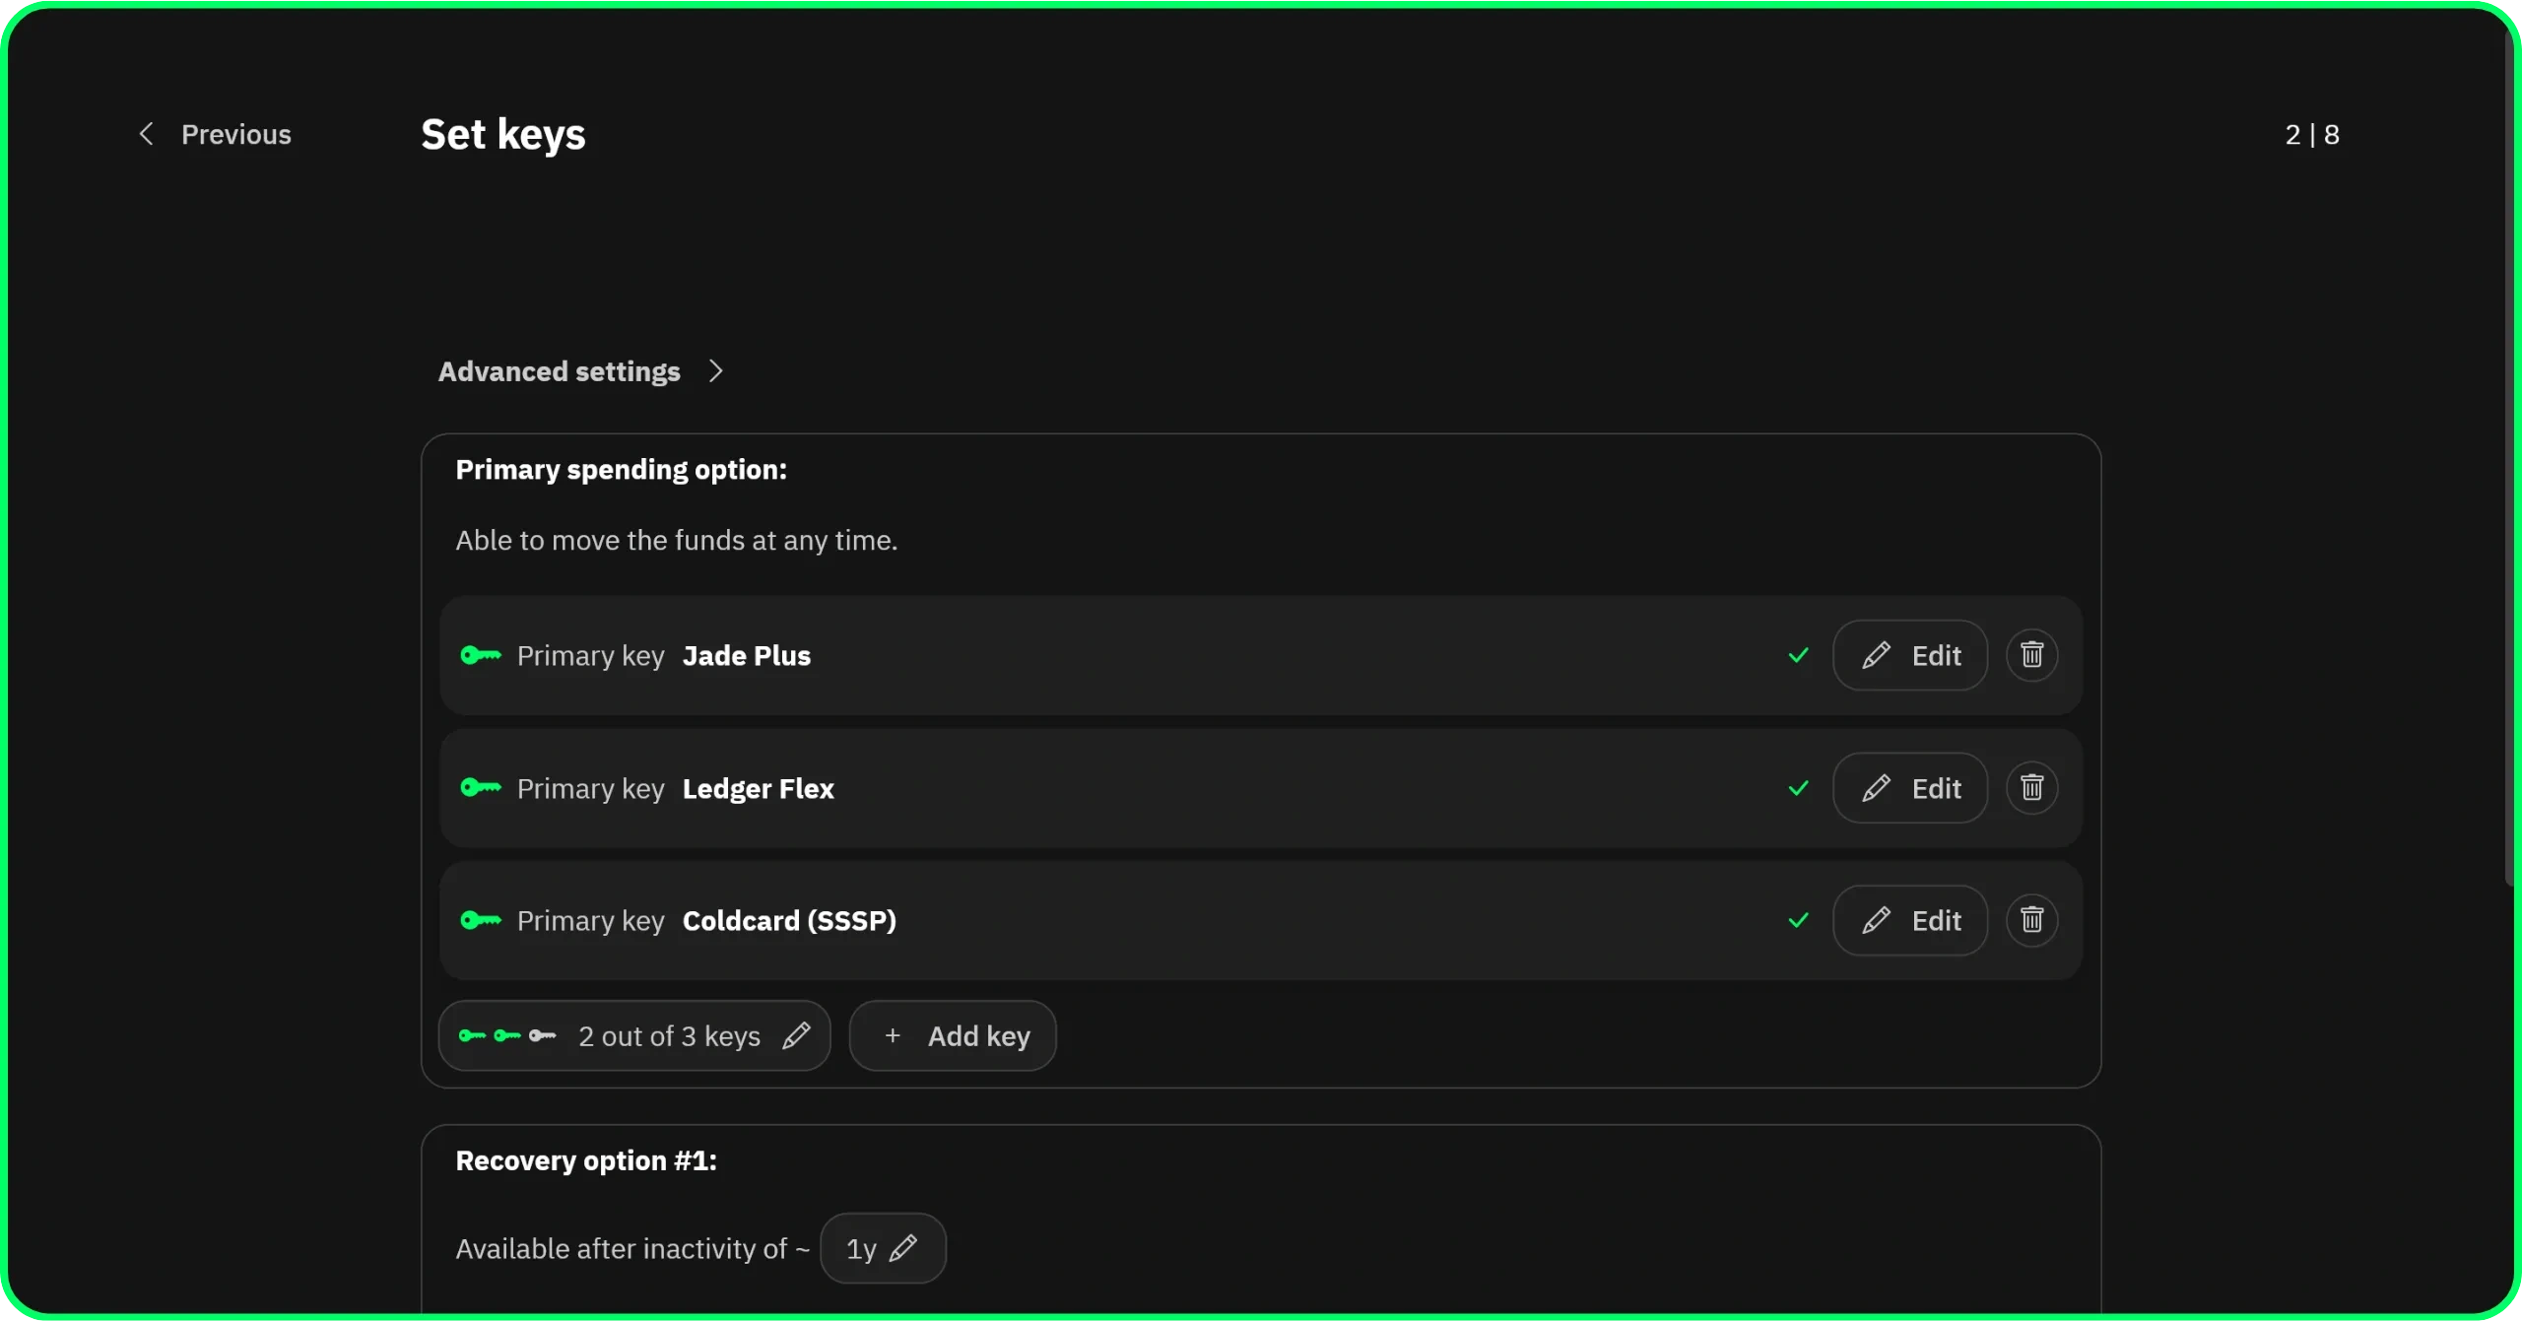The width and height of the screenshot is (2522, 1321).
Task: Click the Coldcard (SSSP) key name
Action: coord(789,920)
